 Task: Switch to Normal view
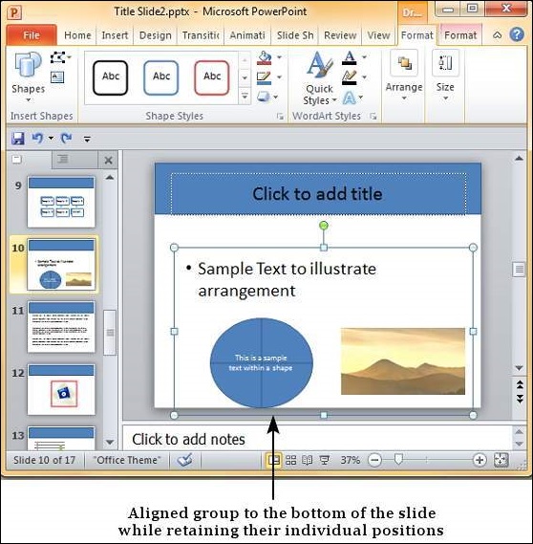273,461
